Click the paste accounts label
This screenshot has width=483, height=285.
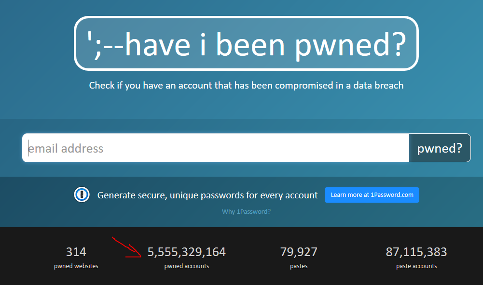tap(416, 266)
